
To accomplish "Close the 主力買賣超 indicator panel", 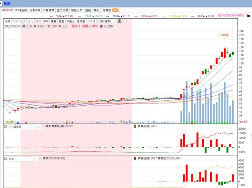I will click(5, 127).
